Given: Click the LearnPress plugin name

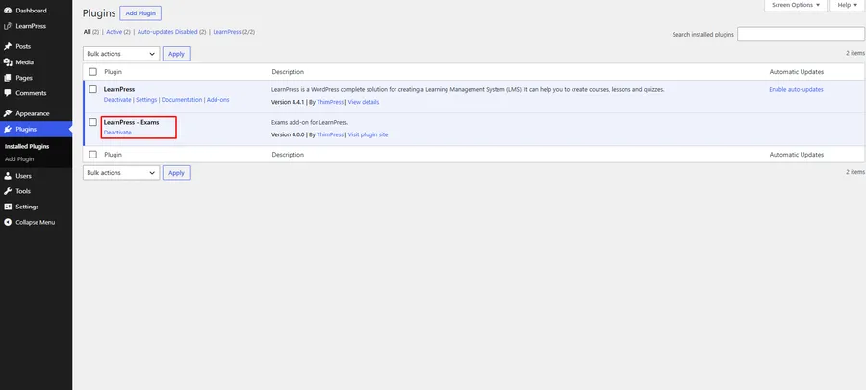Looking at the screenshot, I should [119, 89].
